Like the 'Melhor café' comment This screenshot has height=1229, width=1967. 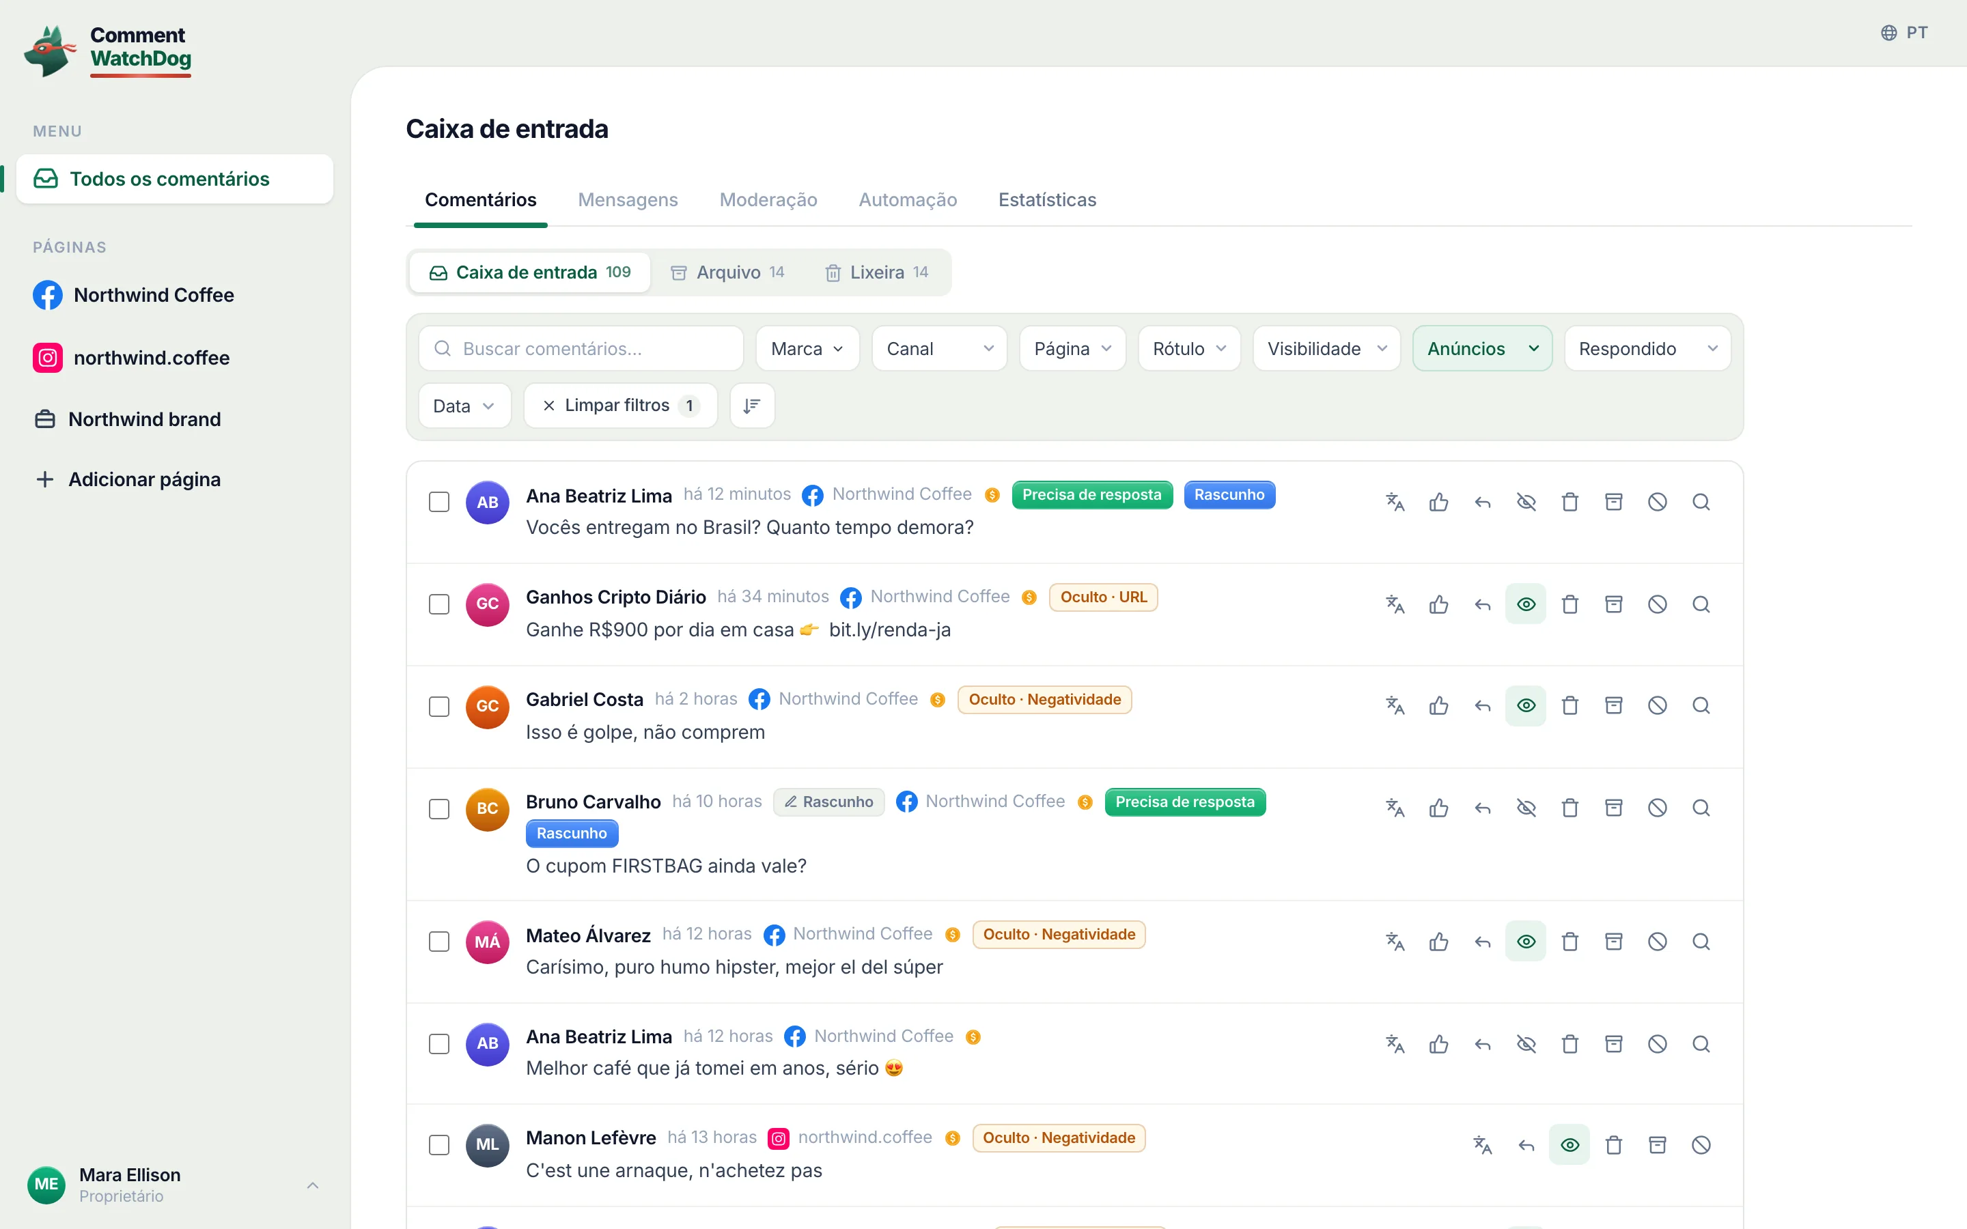pyautogui.click(x=1438, y=1044)
